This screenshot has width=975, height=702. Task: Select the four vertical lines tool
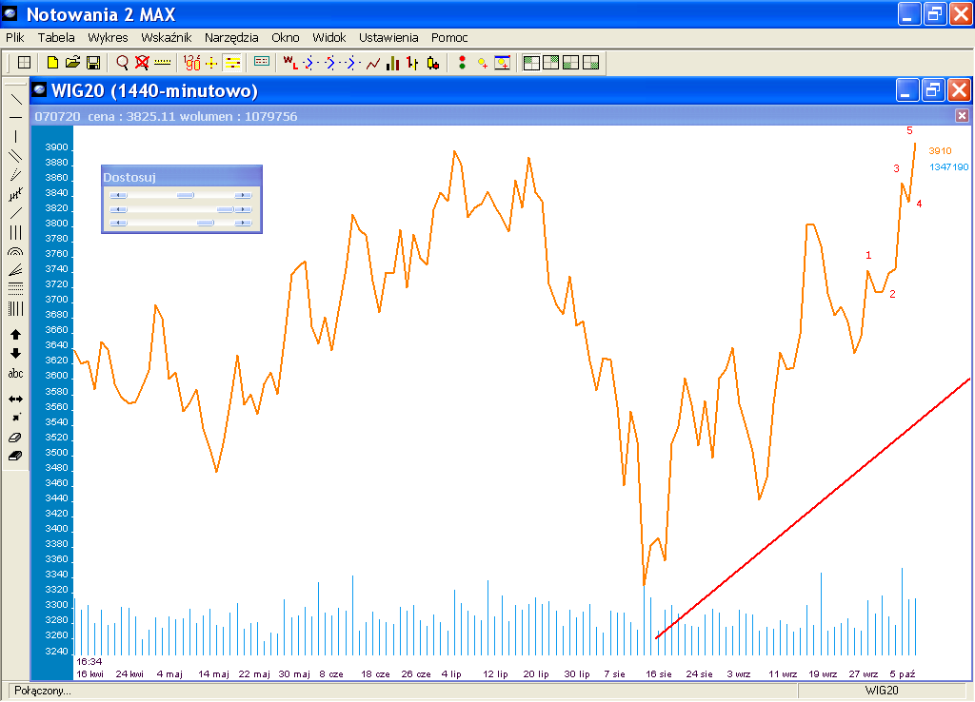(x=15, y=309)
